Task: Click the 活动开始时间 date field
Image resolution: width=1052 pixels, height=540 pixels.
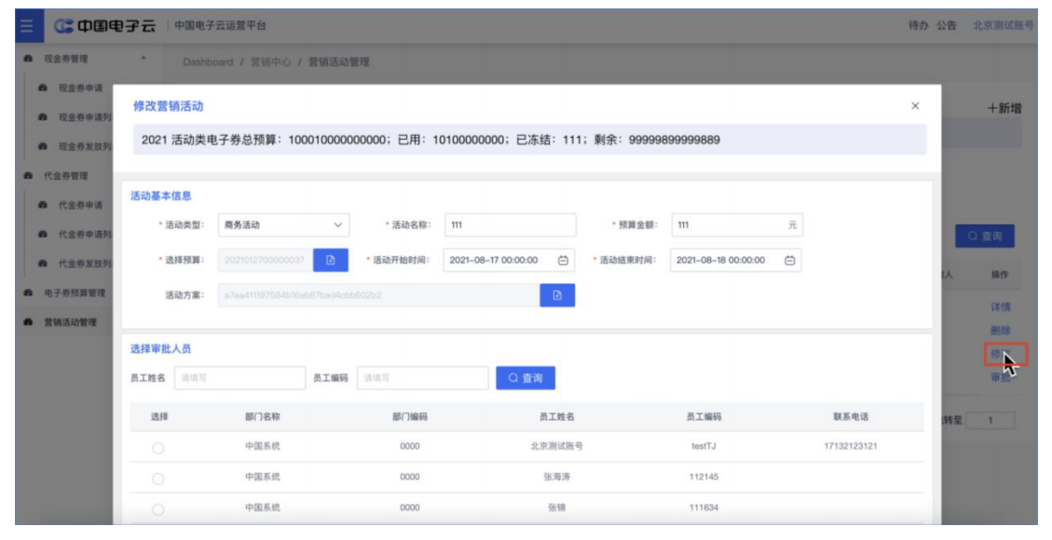Action: [x=509, y=260]
